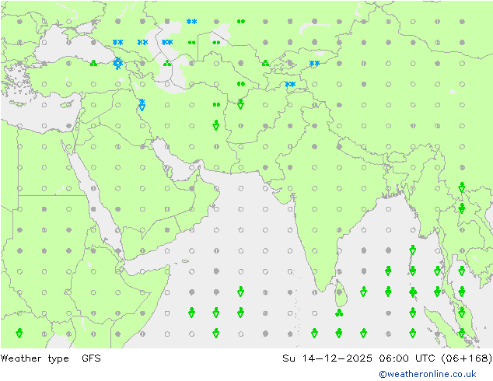This screenshot has width=493, height=381.
Task: Select the topmost green drizzle symbol
Action: coord(240,22)
